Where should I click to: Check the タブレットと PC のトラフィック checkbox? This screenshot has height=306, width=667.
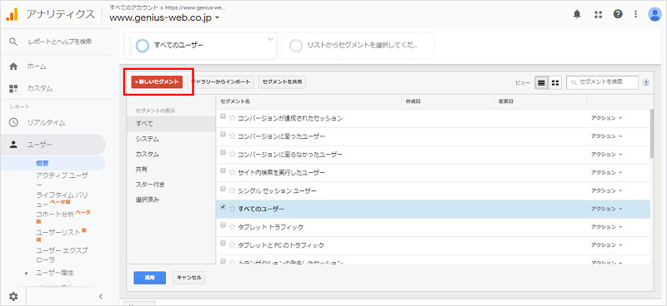(x=223, y=243)
